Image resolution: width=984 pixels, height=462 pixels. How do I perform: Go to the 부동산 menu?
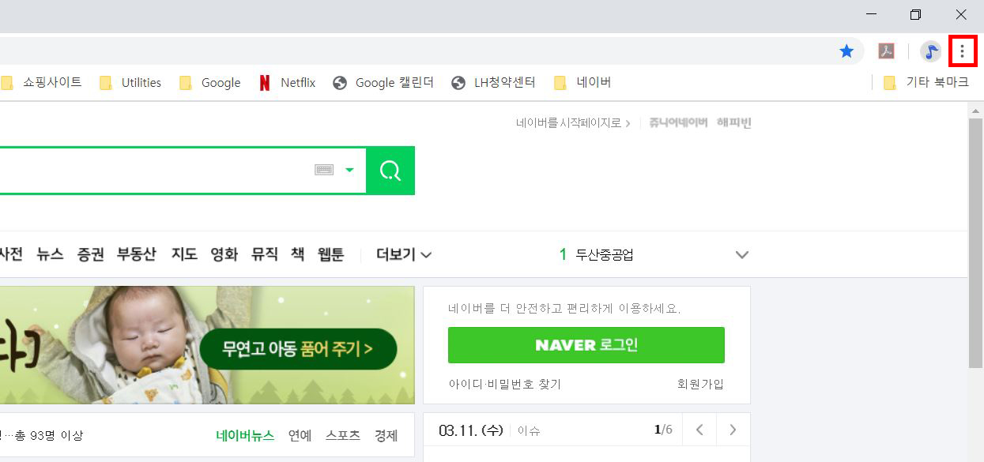pos(137,254)
